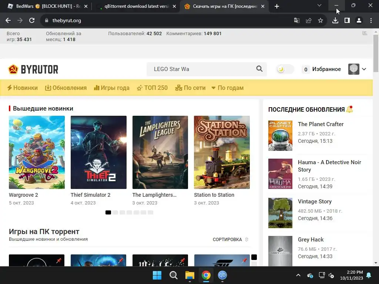
Task: Close the BedWars Roblox tab
Action: coord(86,6)
